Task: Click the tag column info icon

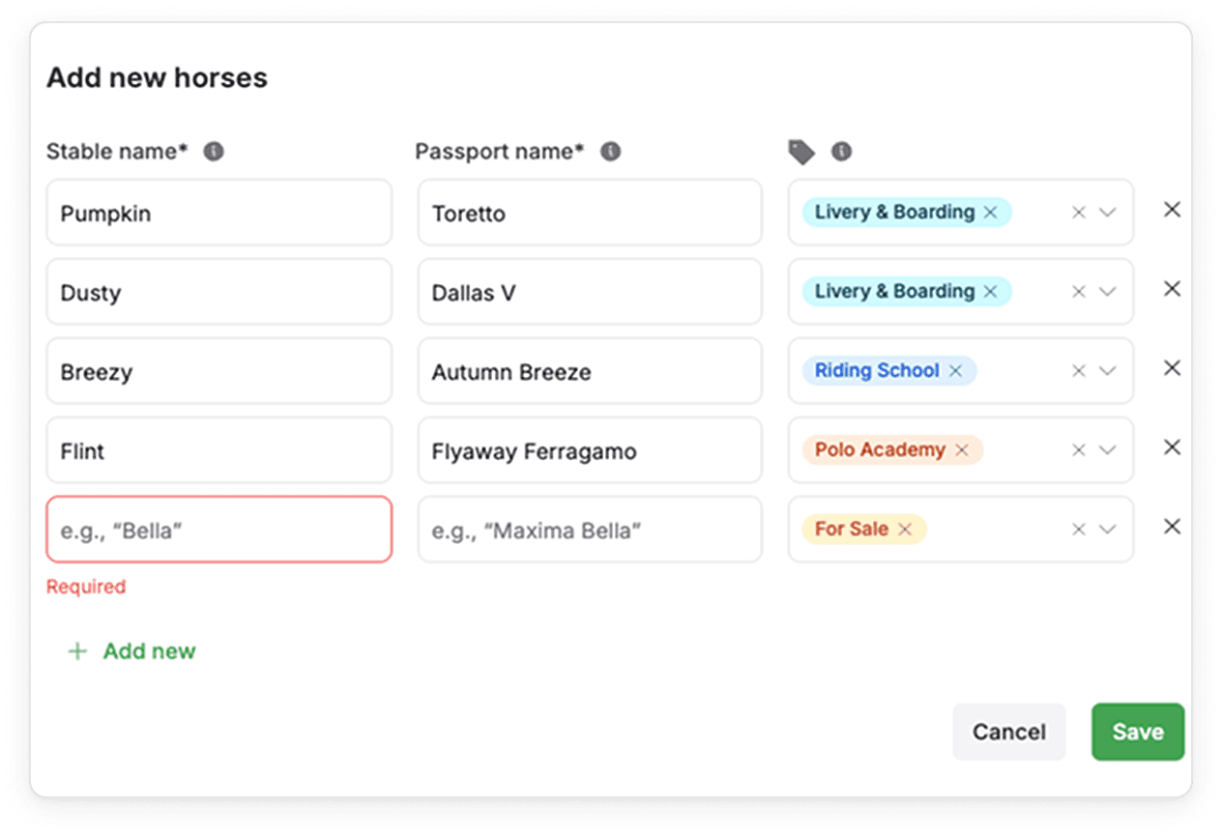Action: click(x=842, y=152)
